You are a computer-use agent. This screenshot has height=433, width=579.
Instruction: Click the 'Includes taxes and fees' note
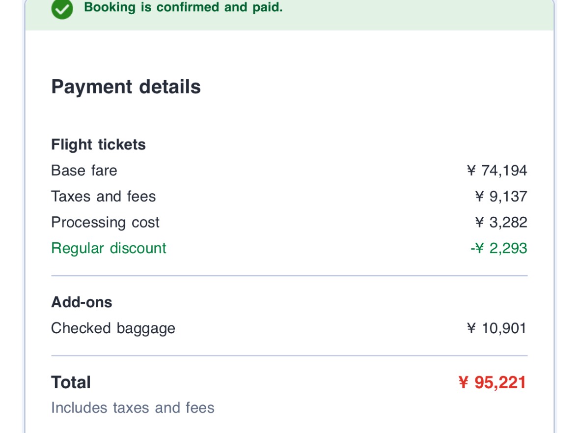133,408
